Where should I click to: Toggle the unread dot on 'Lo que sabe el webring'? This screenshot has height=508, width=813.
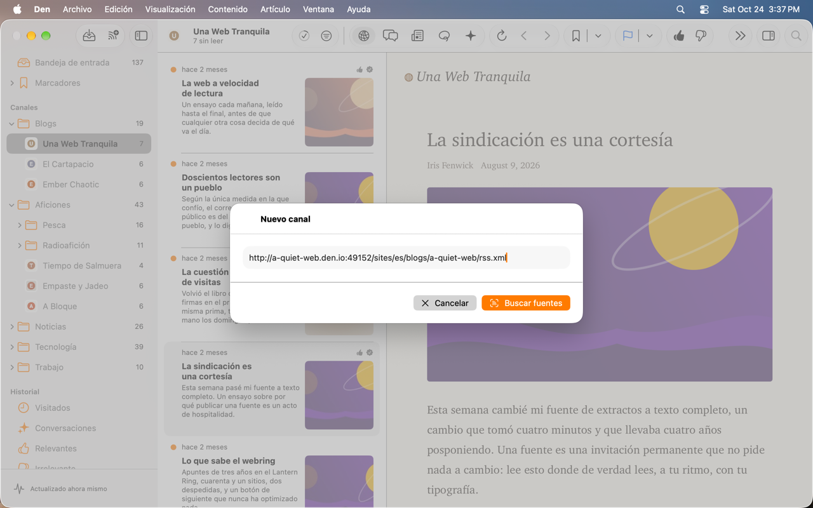pos(173,448)
